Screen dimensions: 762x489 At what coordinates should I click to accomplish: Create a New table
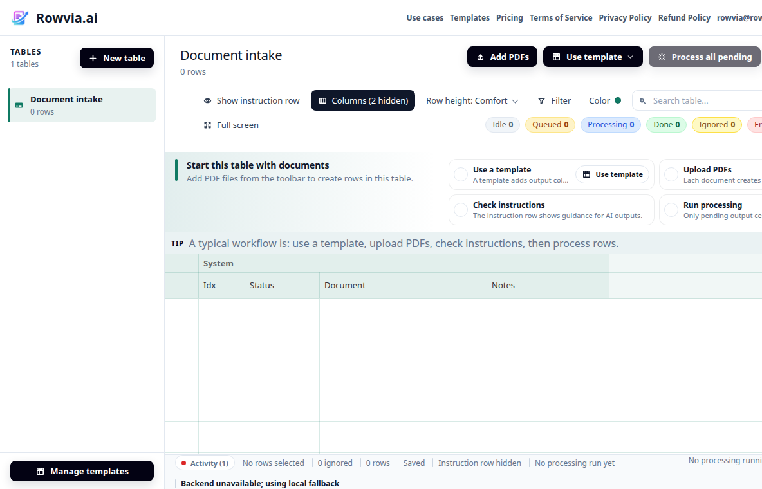(x=116, y=58)
